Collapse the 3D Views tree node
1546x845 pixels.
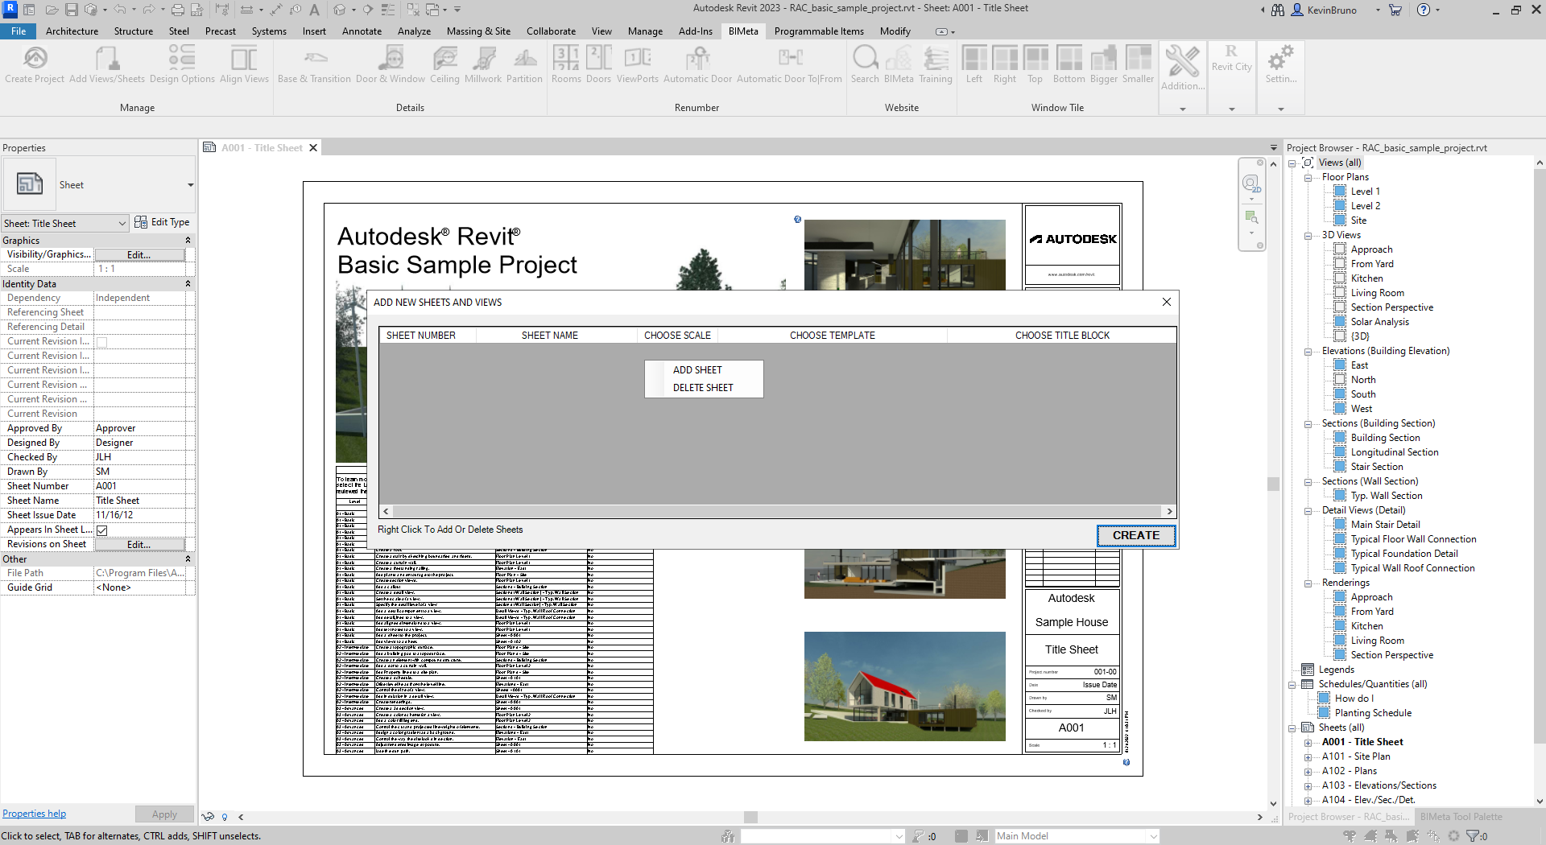(x=1308, y=236)
